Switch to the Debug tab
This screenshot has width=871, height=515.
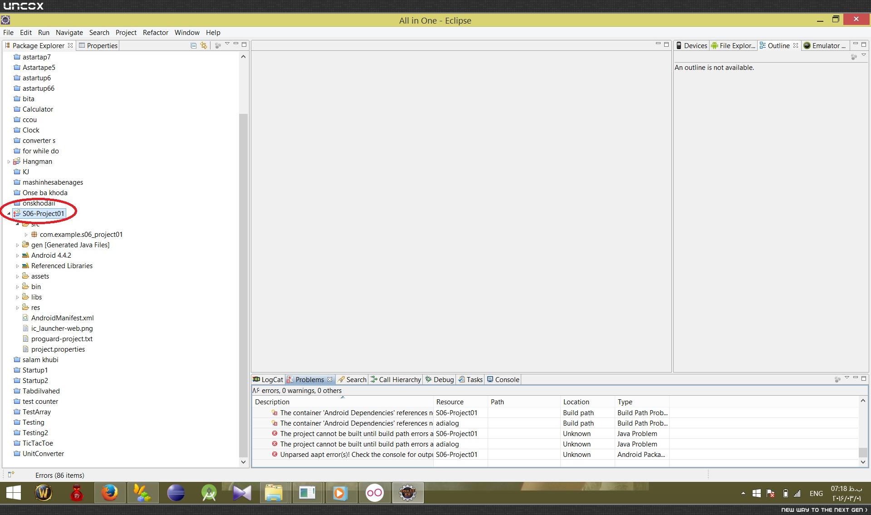(439, 380)
